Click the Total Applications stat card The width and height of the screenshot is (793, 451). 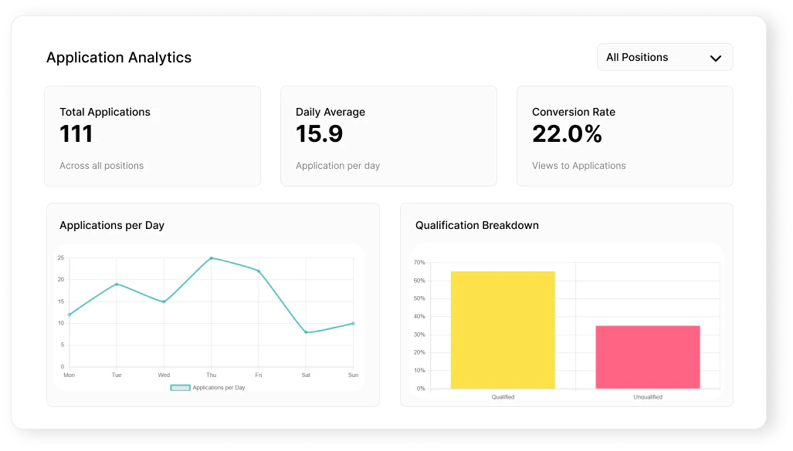[x=152, y=136]
